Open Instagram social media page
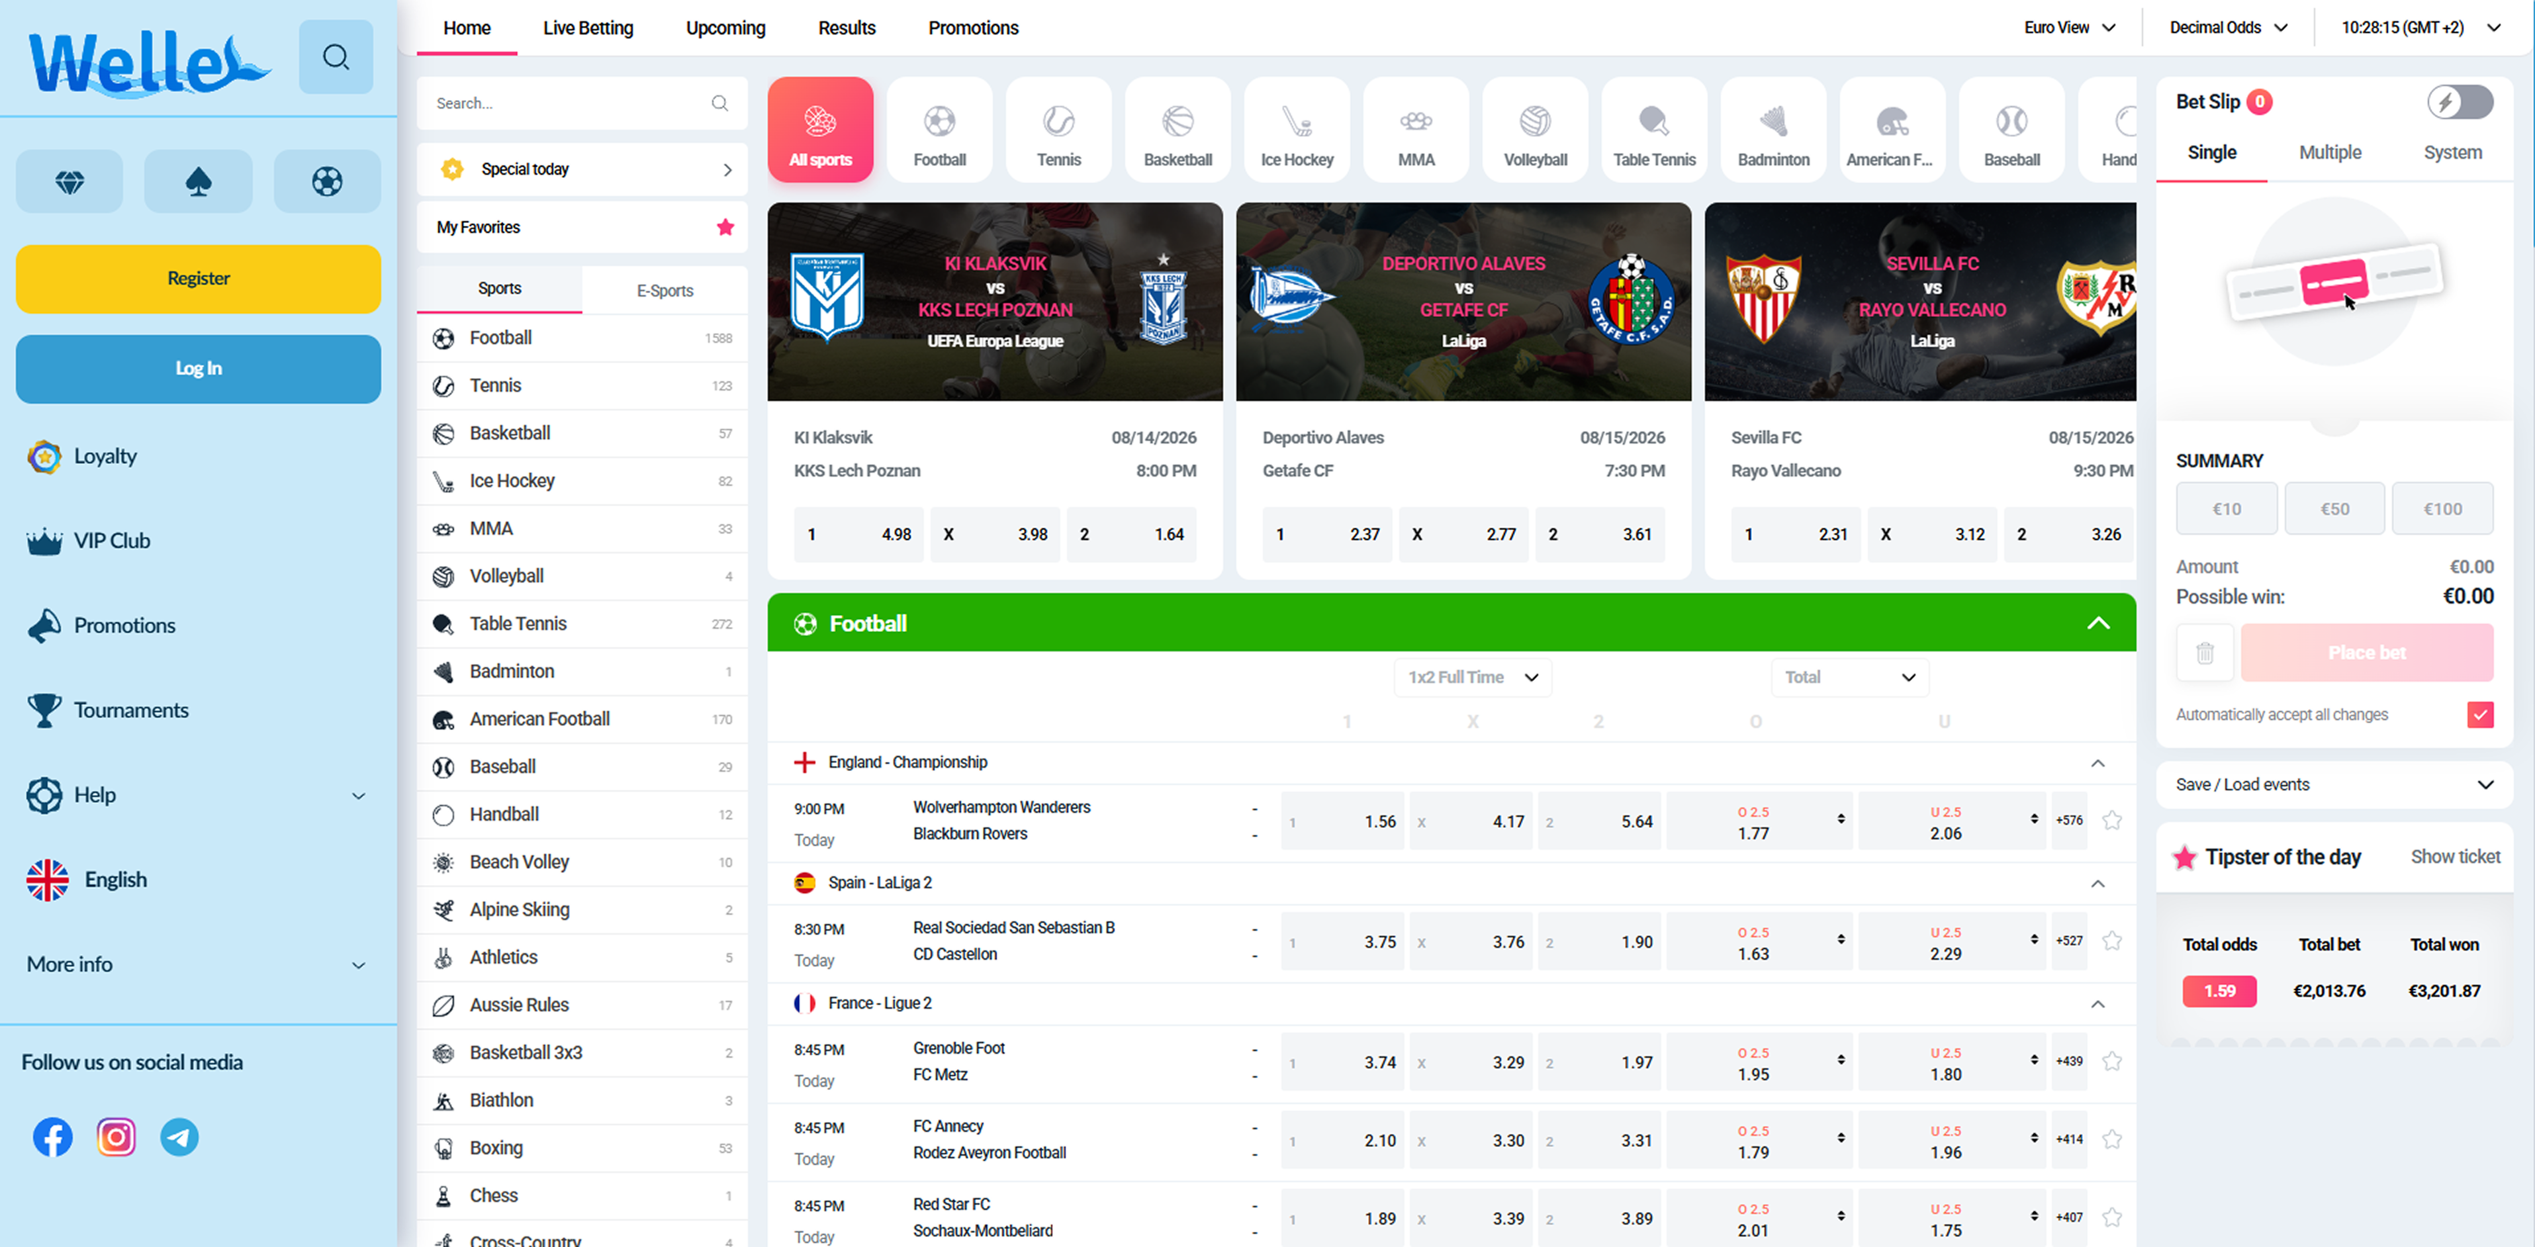 click(116, 1136)
